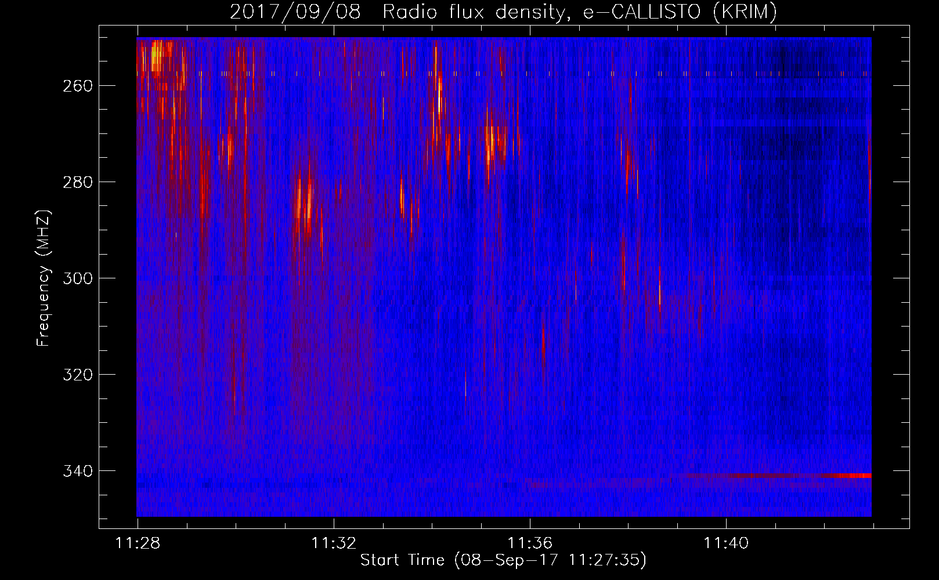Screen dimensions: 939x580
Task: Click the 11:36 time tick label
Action: tap(530, 543)
